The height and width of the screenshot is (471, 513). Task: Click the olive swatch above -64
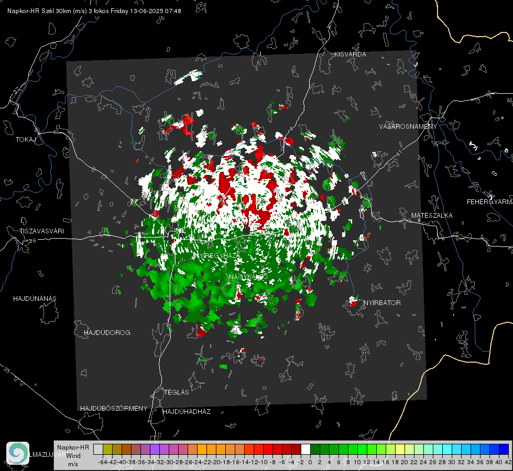[x=107, y=449]
